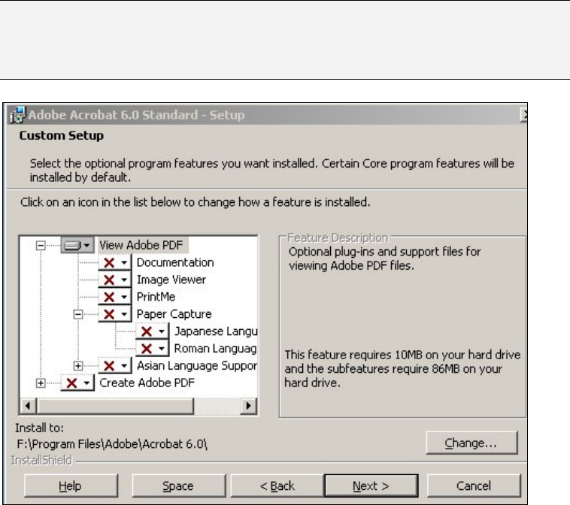Click the Help button

71,485
